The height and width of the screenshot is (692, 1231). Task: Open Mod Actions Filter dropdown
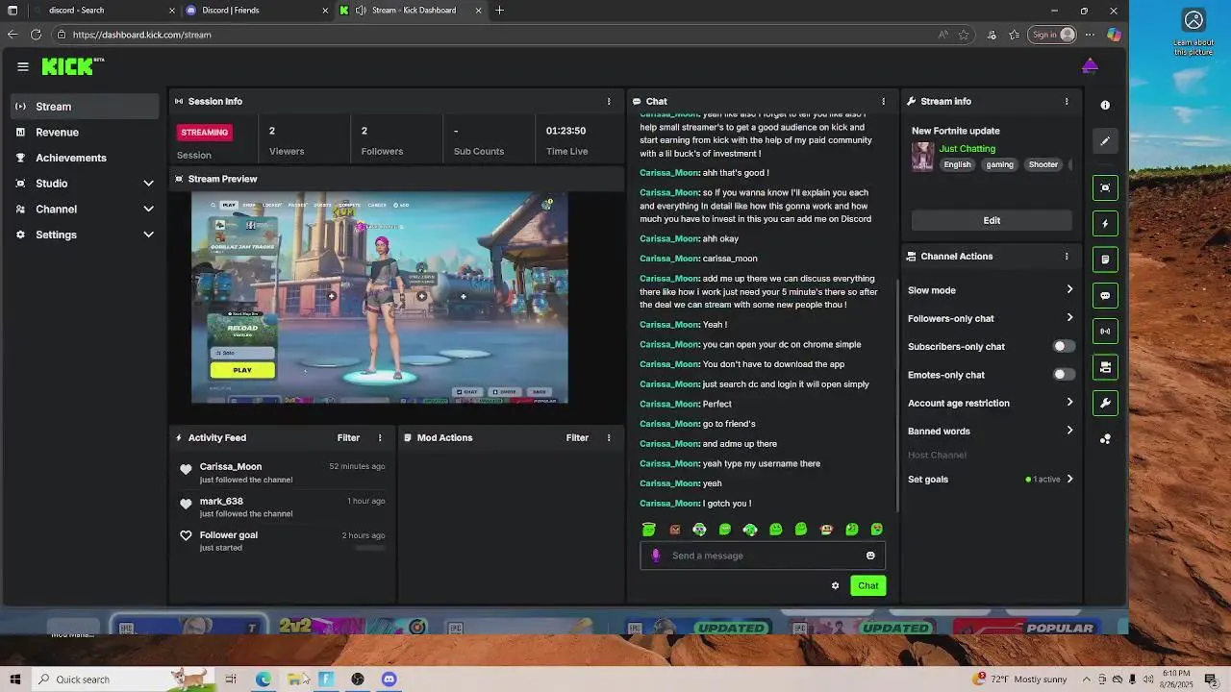tap(577, 437)
